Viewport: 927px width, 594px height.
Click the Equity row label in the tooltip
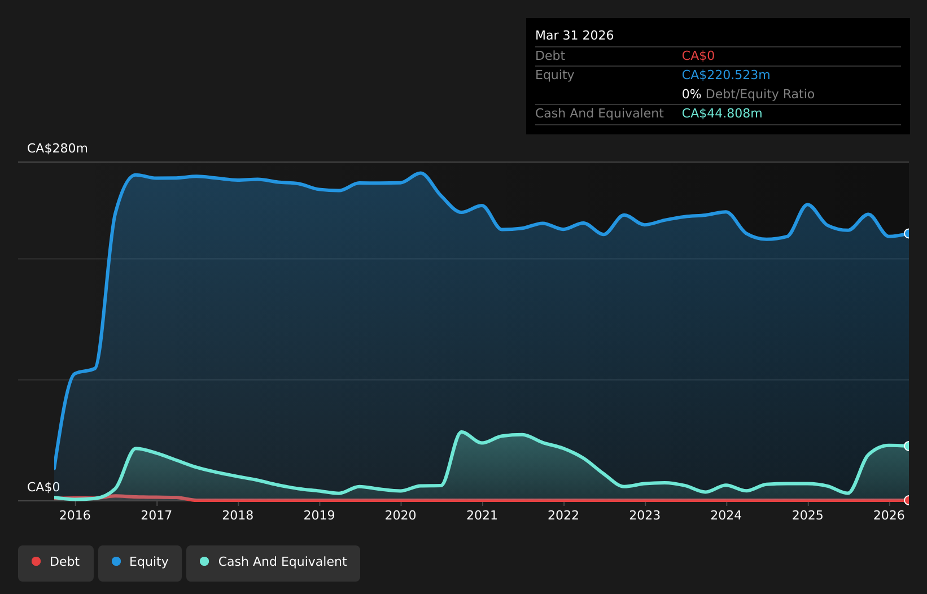[x=554, y=75]
